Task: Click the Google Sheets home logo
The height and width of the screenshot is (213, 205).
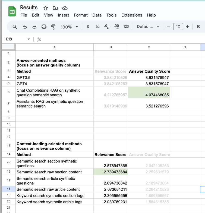Action: click(12, 11)
